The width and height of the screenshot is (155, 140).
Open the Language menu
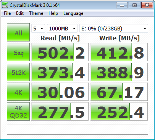[x=73, y=13]
